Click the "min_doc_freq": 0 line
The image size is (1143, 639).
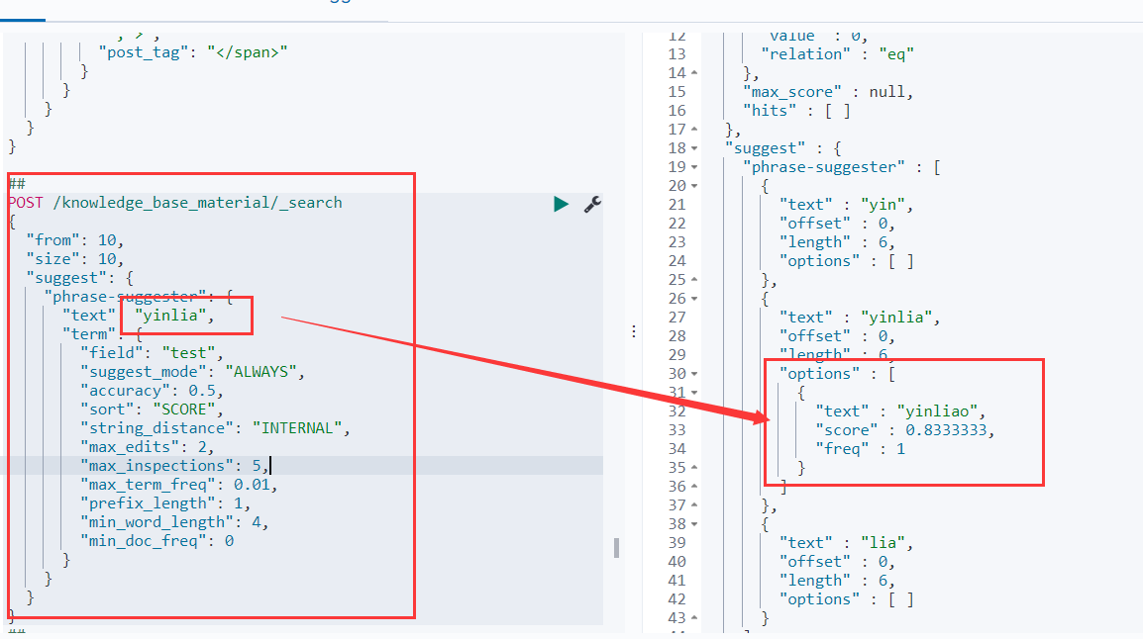[156, 541]
